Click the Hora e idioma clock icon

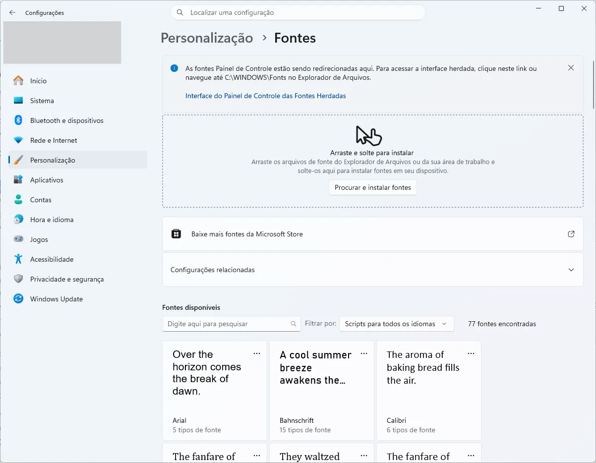18,219
